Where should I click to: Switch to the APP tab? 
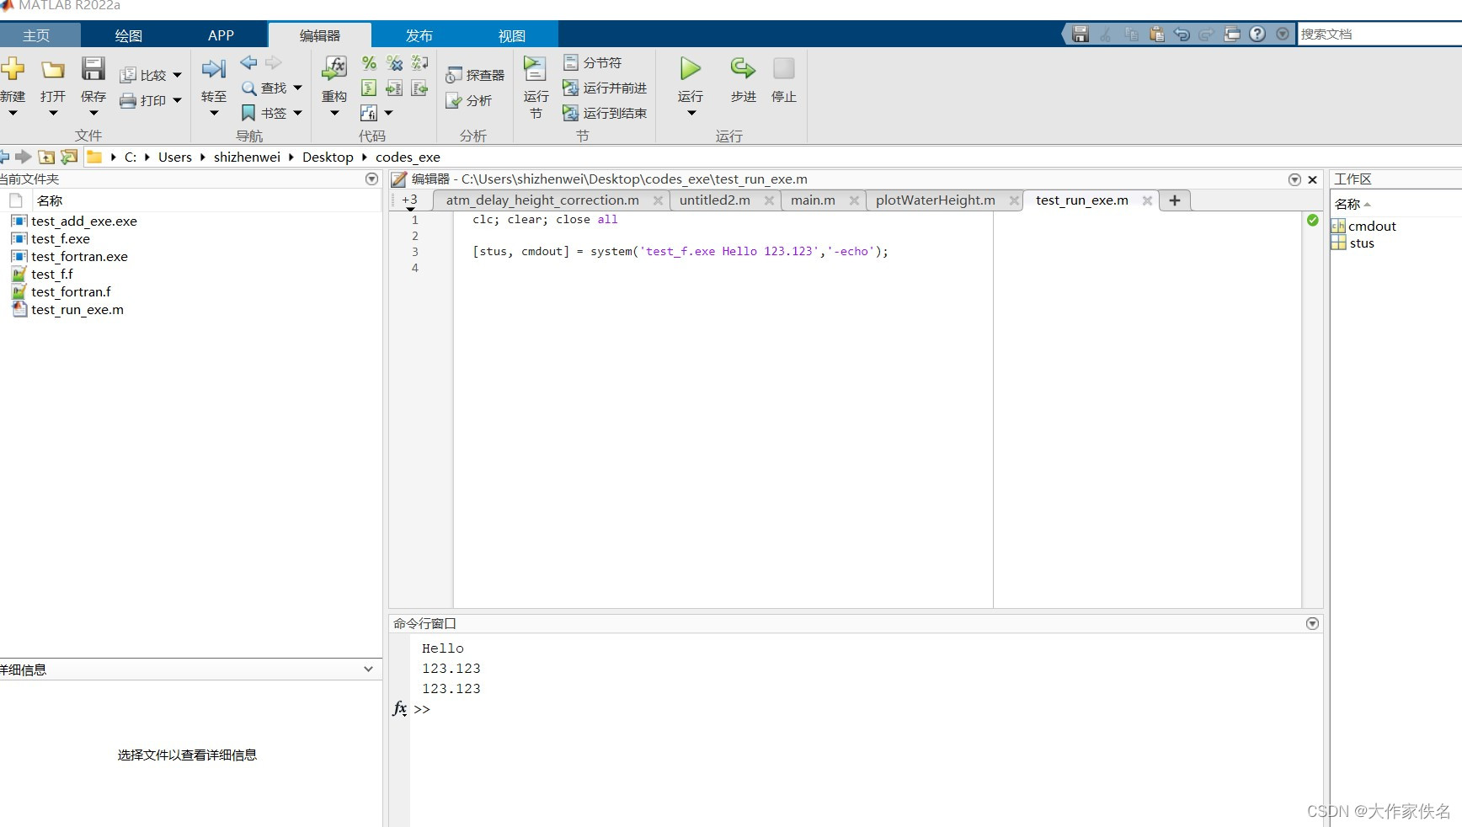click(x=221, y=35)
